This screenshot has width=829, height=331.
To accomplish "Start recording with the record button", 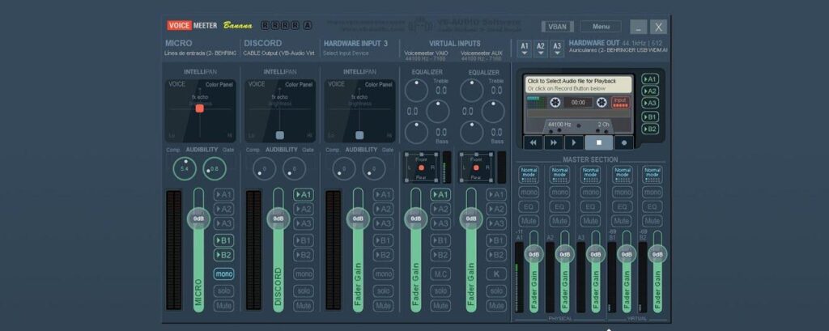I will (x=624, y=142).
